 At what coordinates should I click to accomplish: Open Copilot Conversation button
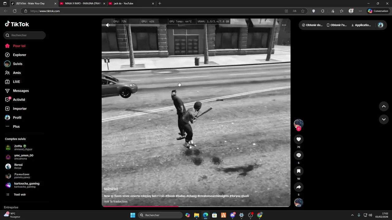pyautogui.click(x=378, y=11)
